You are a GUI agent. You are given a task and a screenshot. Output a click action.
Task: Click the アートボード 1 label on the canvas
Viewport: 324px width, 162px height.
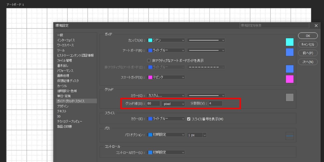(x=15, y=5)
